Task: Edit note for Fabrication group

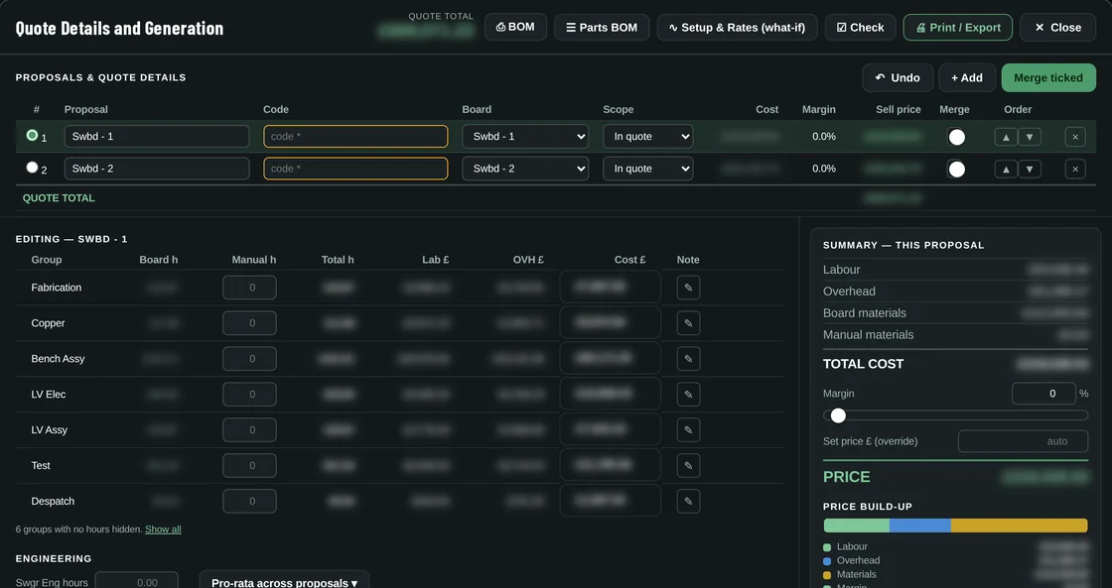Action: pos(688,288)
